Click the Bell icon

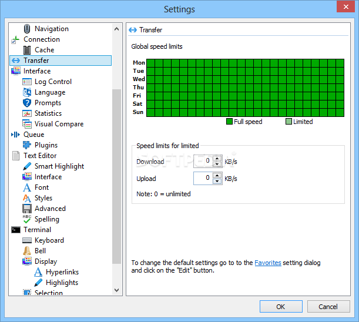click(27, 251)
